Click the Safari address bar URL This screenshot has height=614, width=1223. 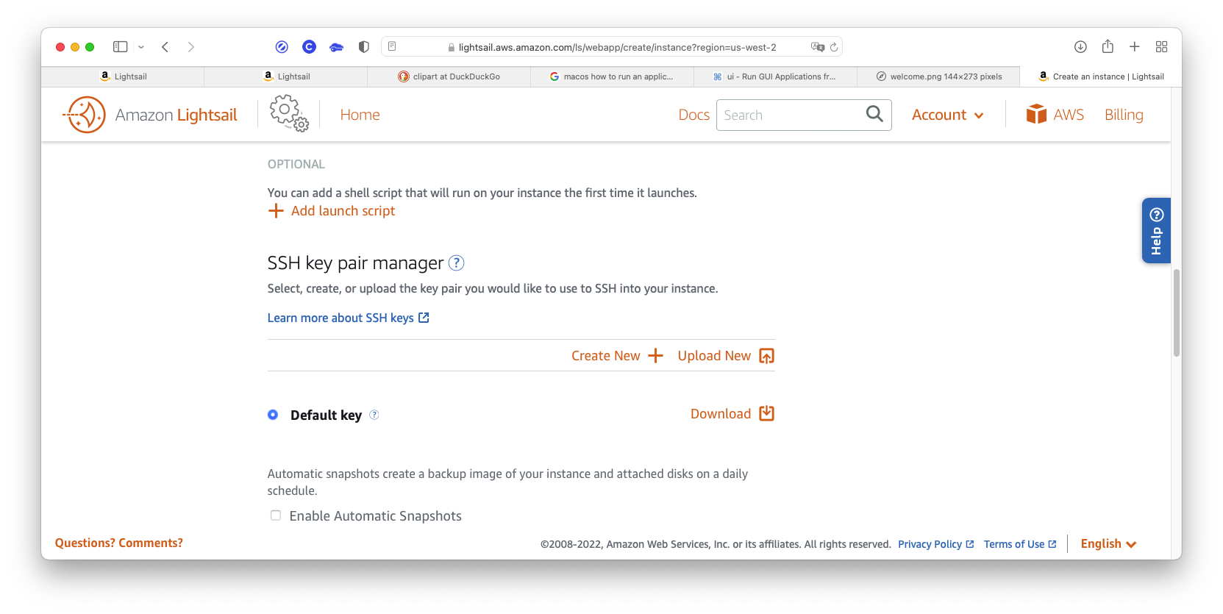617,47
